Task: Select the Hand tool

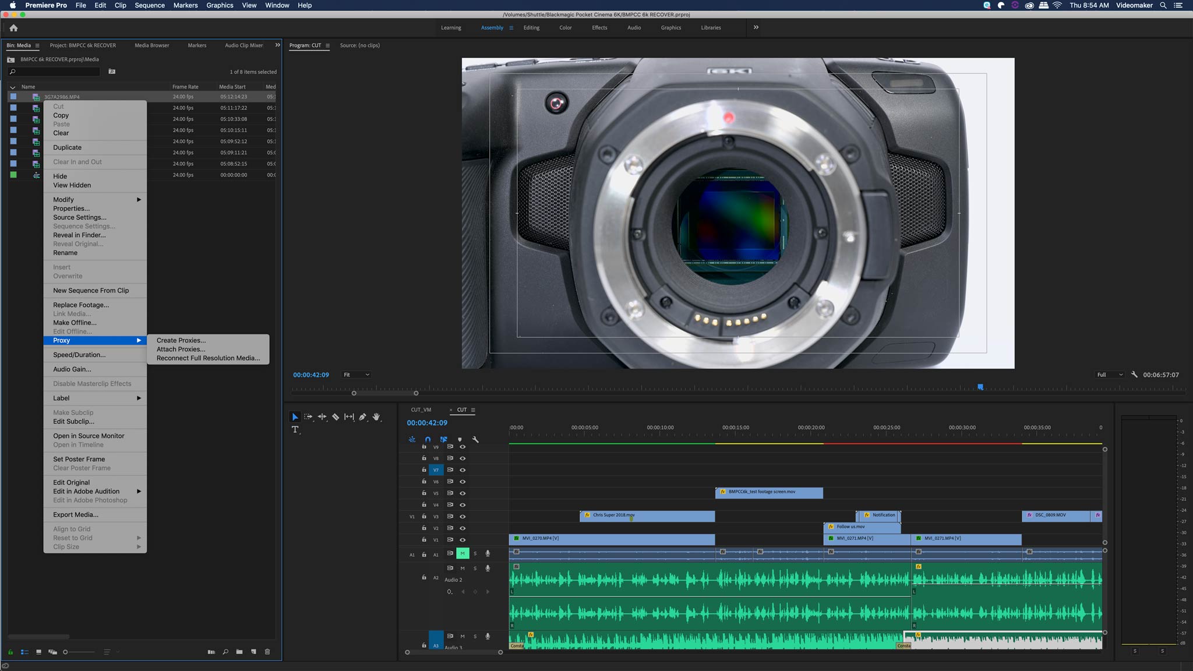Action: (x=377, y=417)
